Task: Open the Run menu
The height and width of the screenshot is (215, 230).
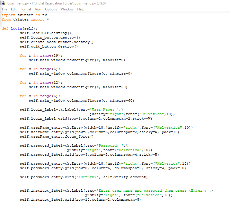Action: click(x=38, y=9)
